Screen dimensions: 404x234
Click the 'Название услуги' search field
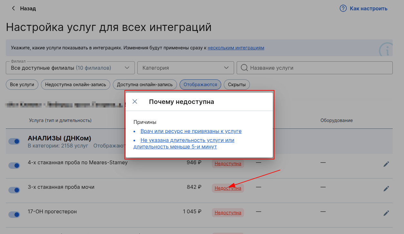(x=319, y=68)
